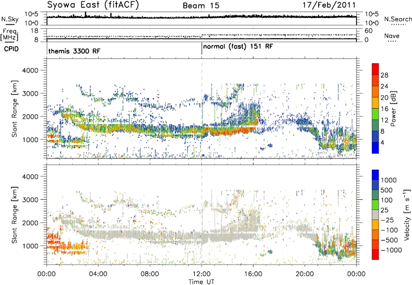Viewport: 412px width, 285px height.
Task: Select the '16' value on Power colorbar
Action: 384,109
